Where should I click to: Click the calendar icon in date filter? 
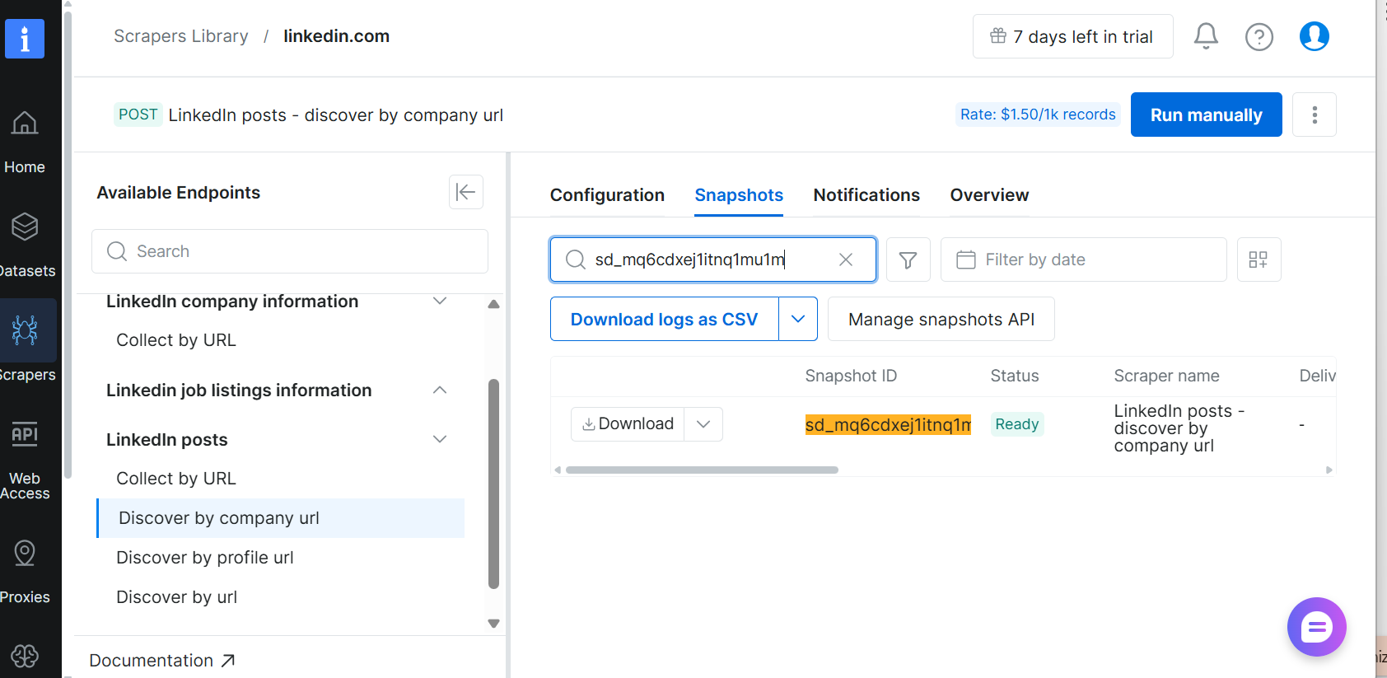tap(965, 260)
